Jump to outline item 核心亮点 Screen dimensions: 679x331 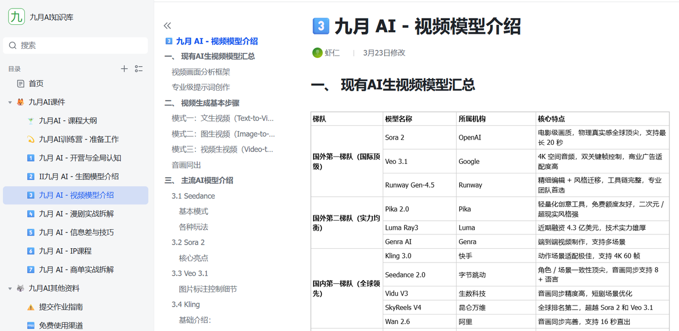click(194, 258)
